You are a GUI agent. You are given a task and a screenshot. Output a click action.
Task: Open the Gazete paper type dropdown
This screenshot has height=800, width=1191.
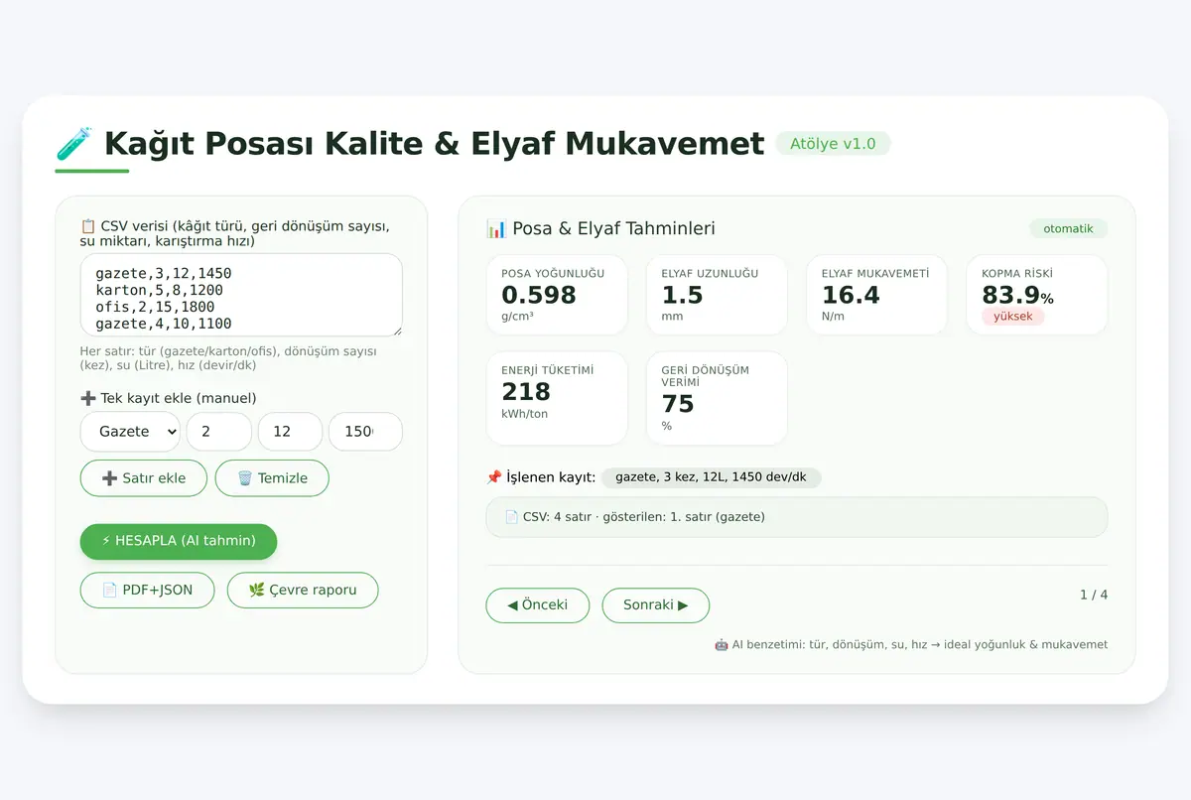tap(131, 432)
